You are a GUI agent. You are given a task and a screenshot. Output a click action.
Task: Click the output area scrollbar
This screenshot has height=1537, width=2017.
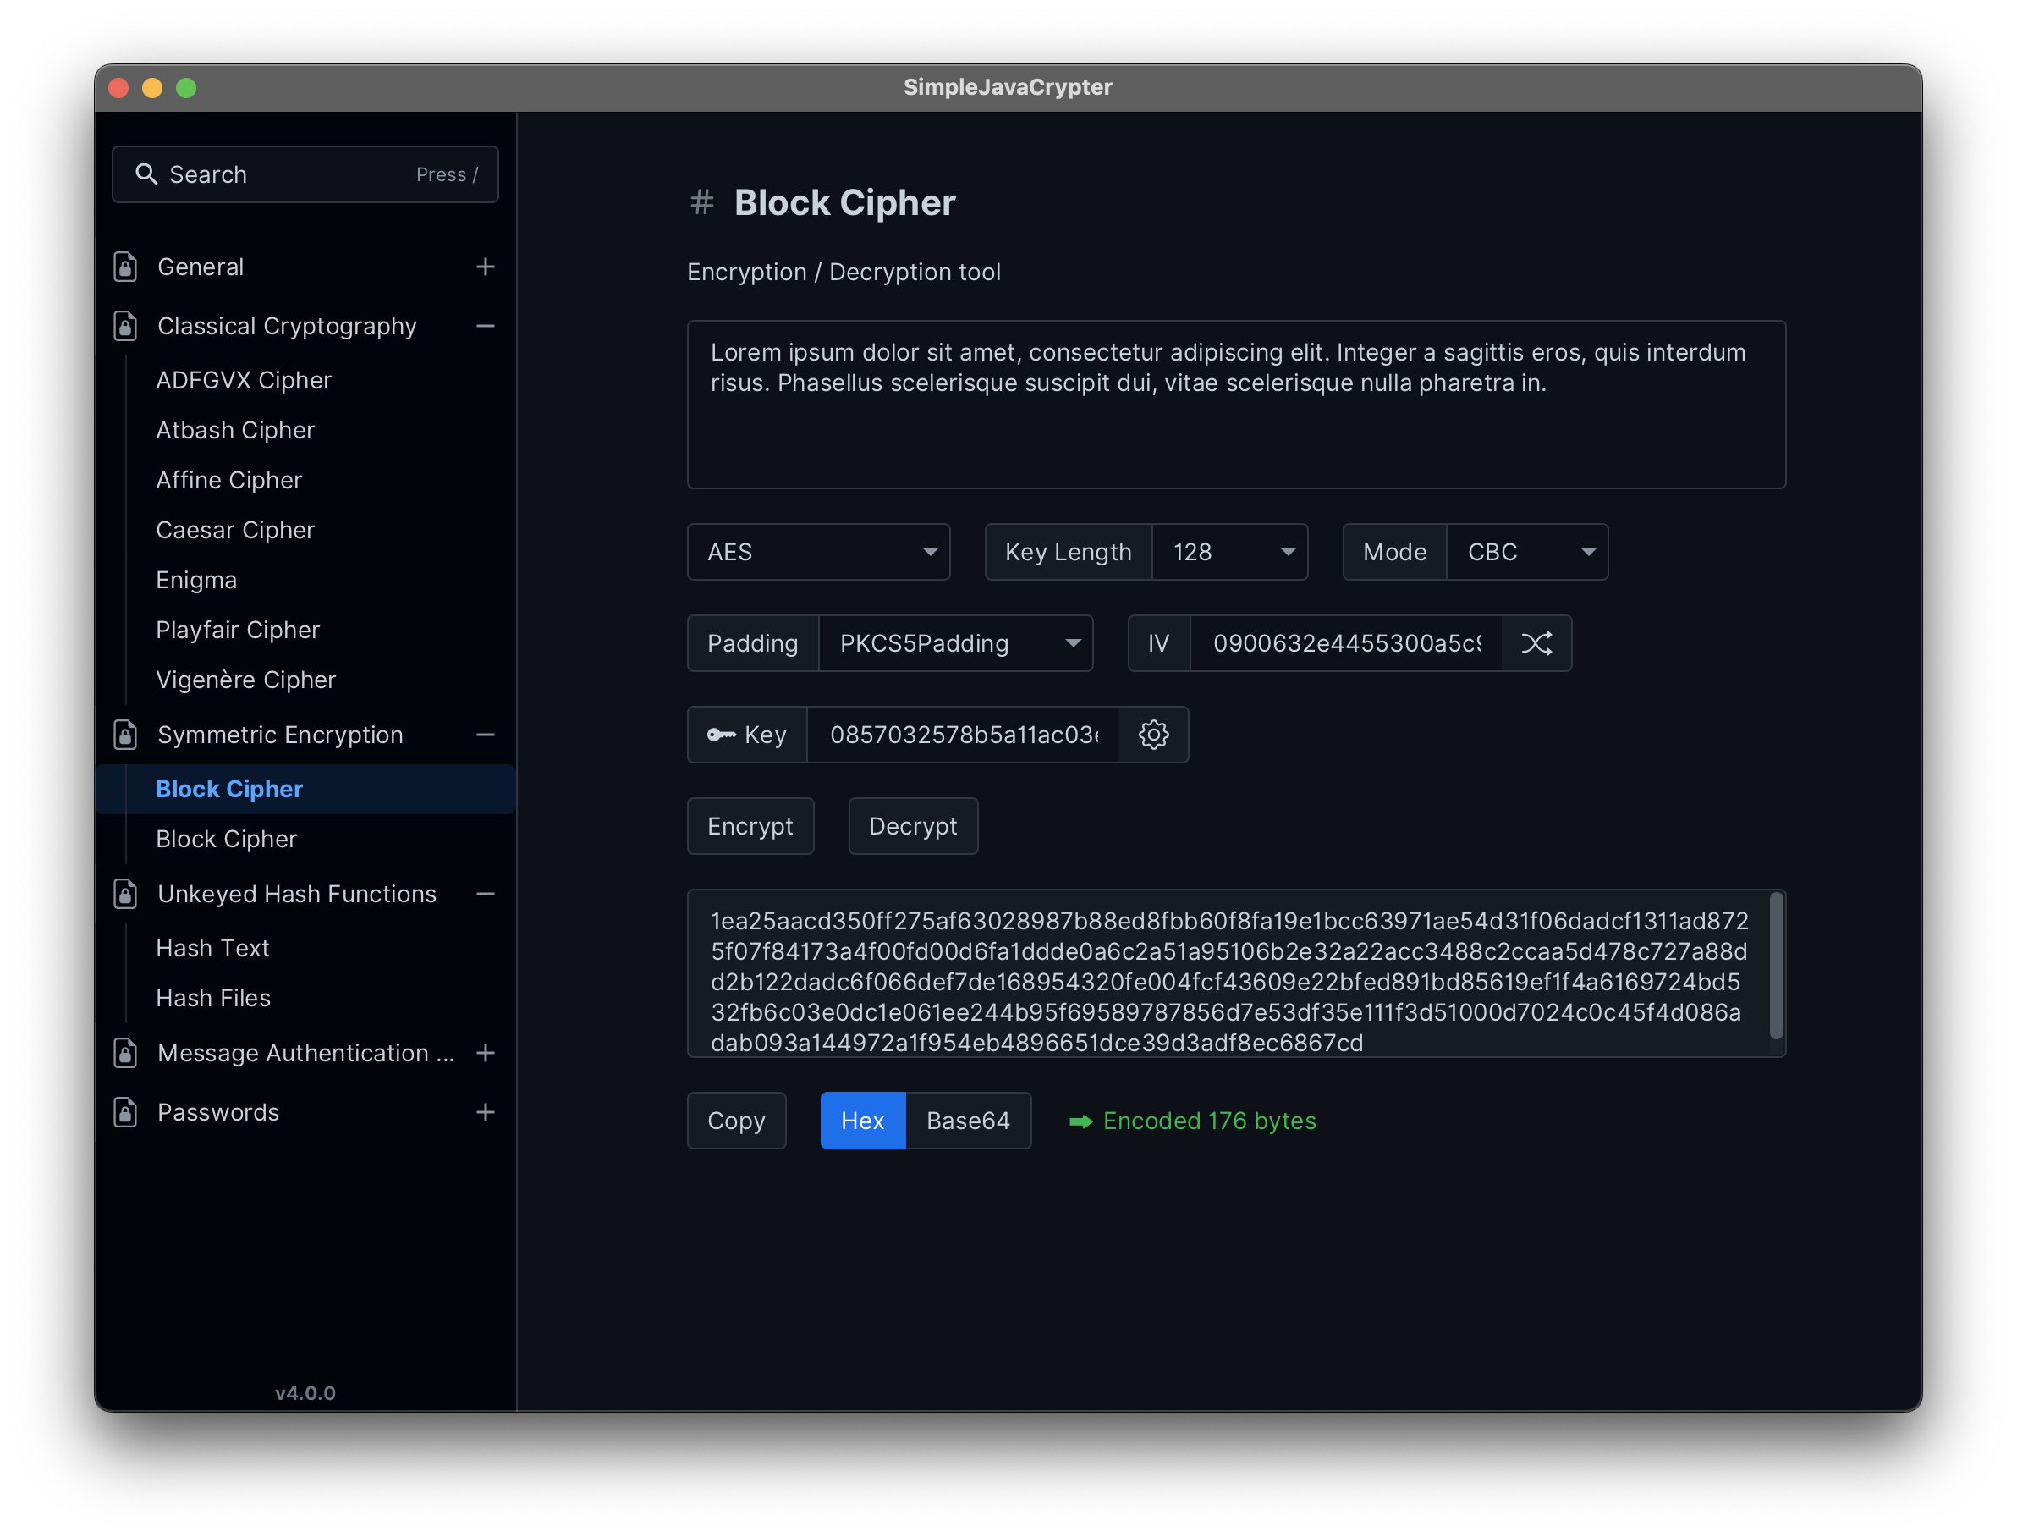(1776, 966)
